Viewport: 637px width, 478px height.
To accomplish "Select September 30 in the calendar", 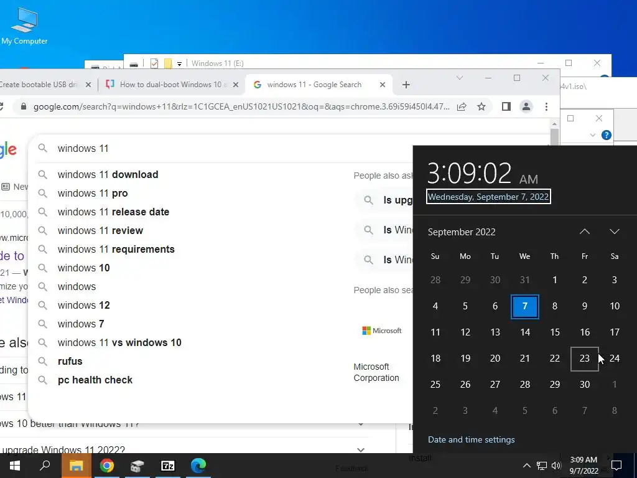I will pos(585,385).
